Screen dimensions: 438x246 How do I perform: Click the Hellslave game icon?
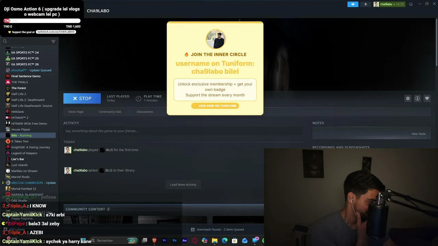coord(8,112)
